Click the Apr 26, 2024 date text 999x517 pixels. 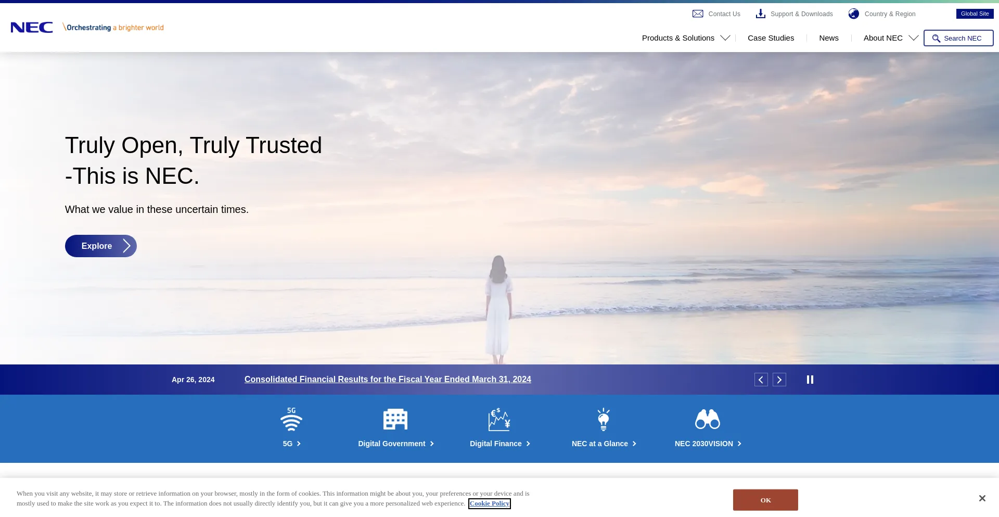tap(193, 380)
